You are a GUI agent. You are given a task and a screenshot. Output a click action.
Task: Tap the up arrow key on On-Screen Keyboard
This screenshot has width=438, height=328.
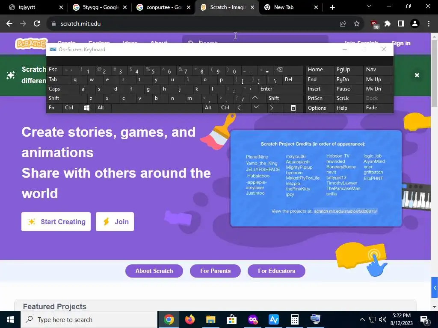(255, 98)
